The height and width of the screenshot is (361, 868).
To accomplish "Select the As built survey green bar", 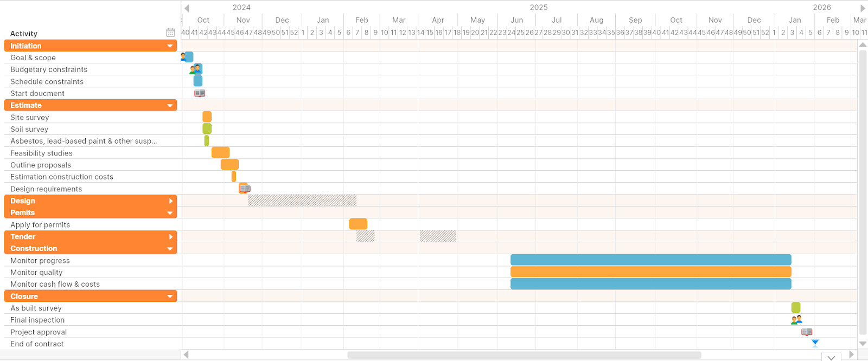I will 796,307.
